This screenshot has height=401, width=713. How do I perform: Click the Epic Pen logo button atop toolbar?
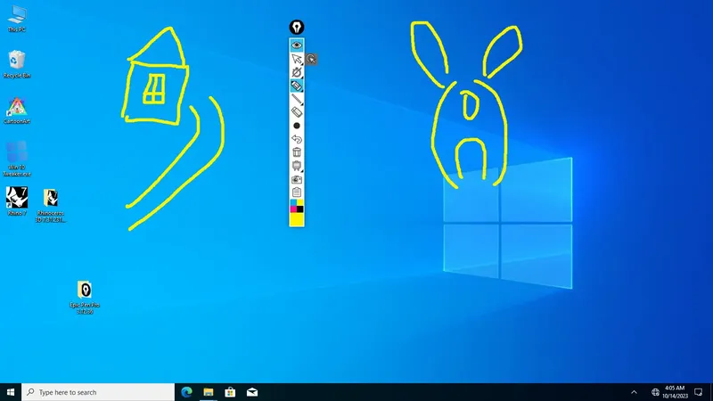click(x=297, y=28)
